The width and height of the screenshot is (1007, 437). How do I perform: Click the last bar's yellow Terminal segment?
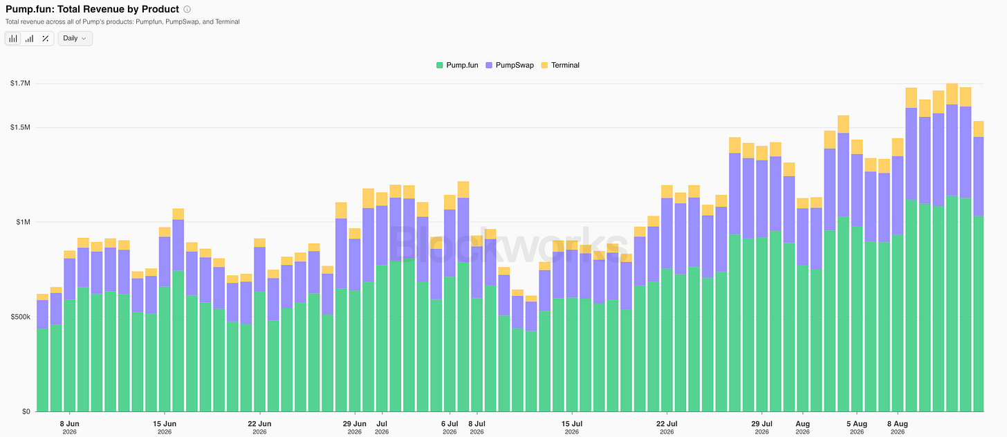click(x=979, y=129)
